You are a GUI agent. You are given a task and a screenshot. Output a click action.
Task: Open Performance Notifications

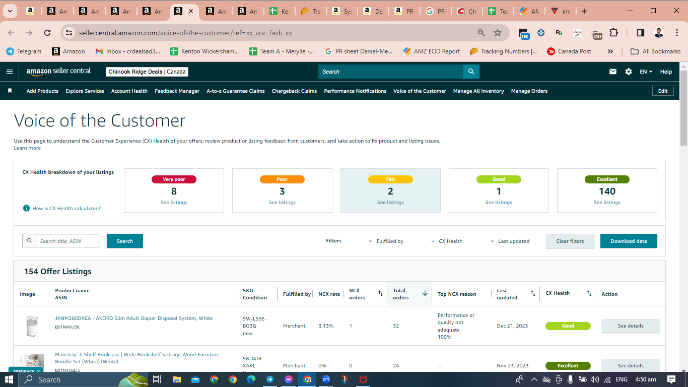point(355,91)
